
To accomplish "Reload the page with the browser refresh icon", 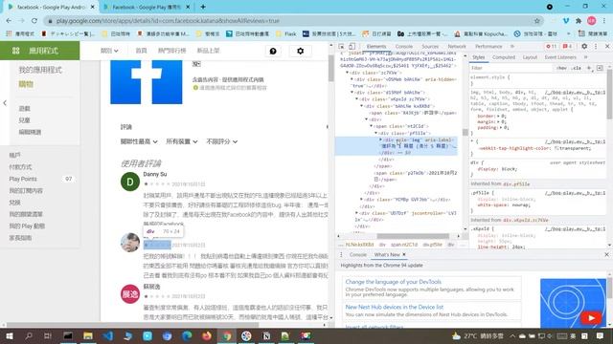I will [x=34, y=21].
